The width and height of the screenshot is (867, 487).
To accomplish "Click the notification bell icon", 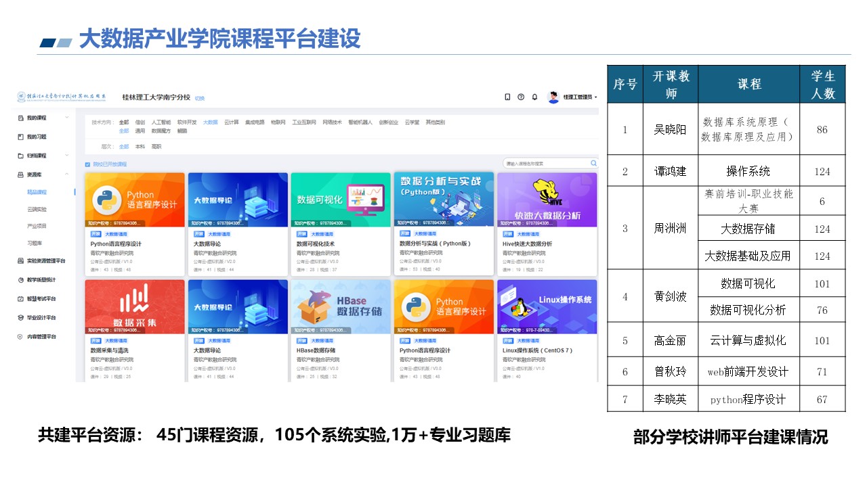I will click(x=534, y=97).
